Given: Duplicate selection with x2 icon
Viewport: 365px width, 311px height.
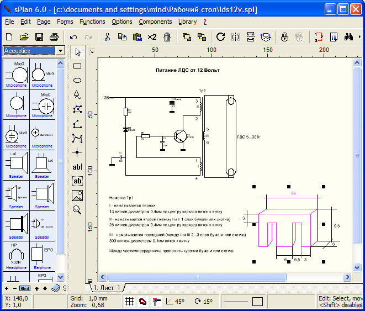Looking at the screenshot, I should [x=152, y=37].
